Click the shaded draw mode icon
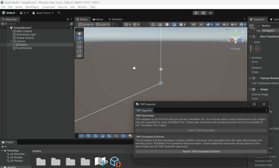279x168 pixels. (x=174, y=25)
